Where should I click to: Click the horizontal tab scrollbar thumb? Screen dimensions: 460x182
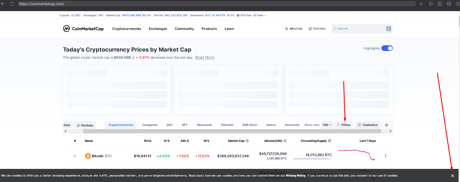(232, 131)
